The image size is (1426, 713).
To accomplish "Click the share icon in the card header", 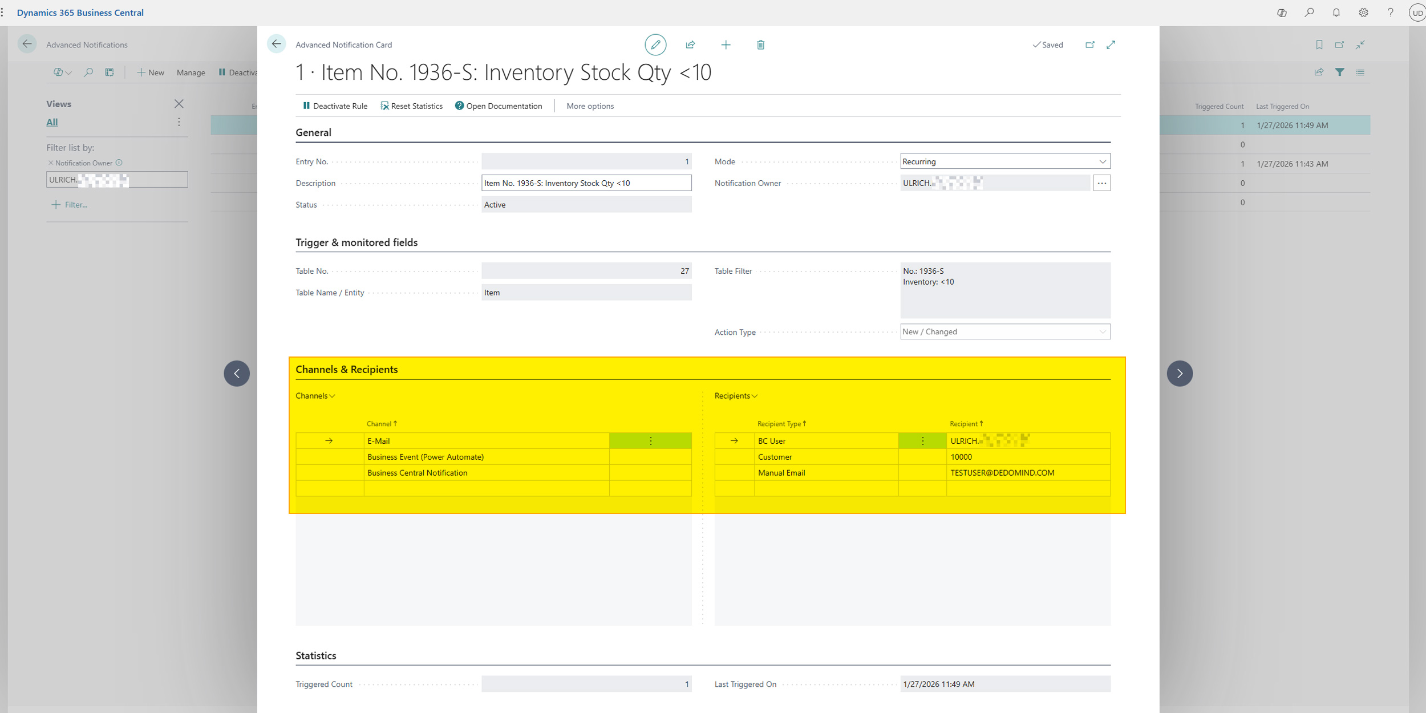I will tap(690, 44).
